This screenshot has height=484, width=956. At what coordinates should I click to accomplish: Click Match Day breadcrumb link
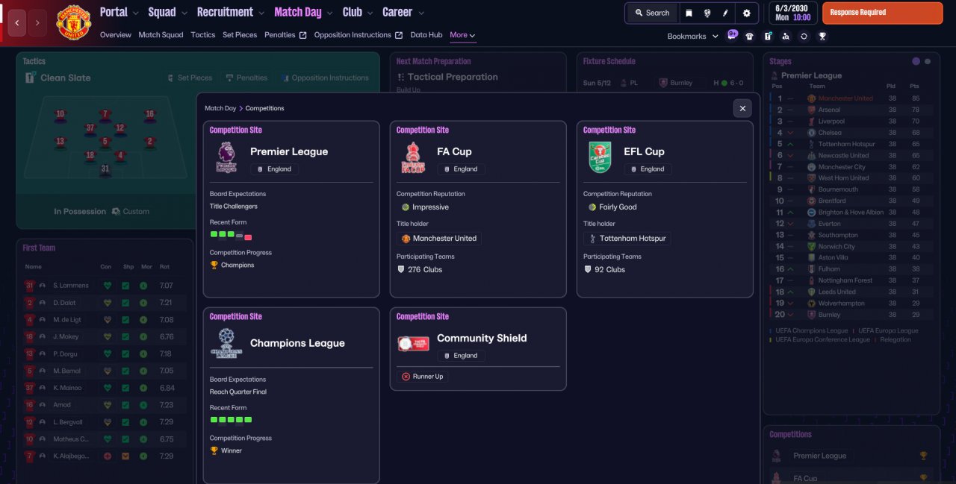[x=220, y=108]
